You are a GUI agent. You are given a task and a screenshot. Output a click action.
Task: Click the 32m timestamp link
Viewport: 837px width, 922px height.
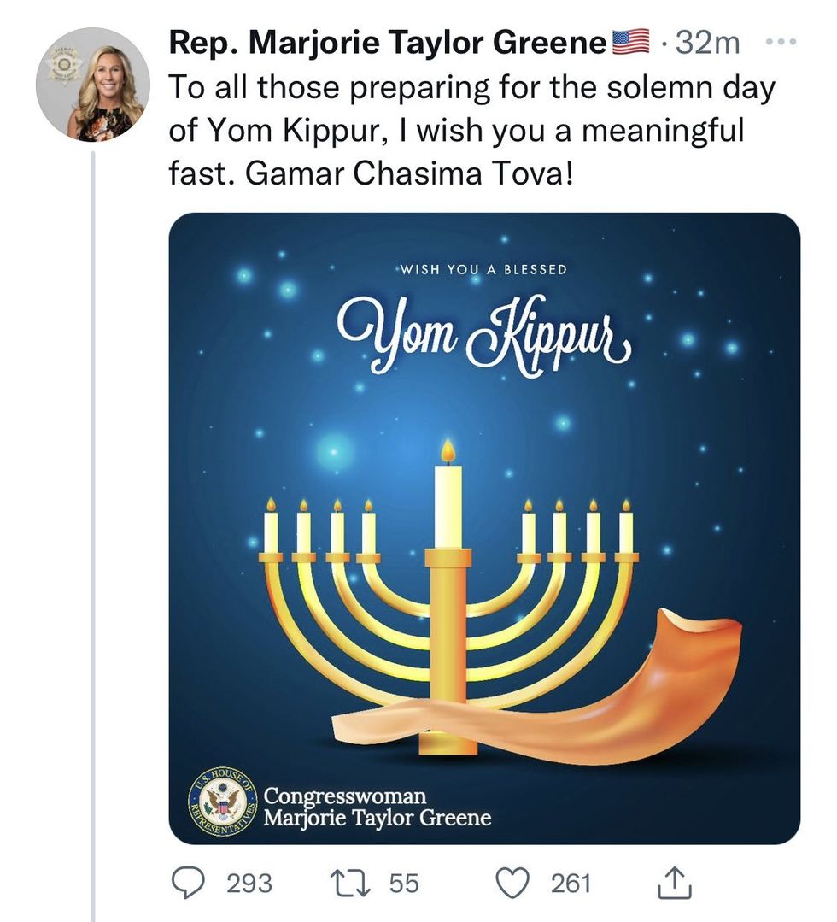(x=707, y=43)
